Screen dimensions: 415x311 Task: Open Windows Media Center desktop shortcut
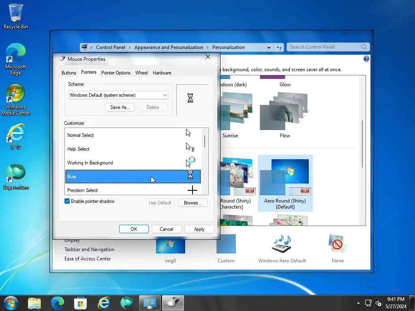tap(16, 100)
